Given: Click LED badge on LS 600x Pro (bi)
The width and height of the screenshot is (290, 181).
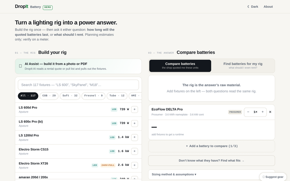Looking at the screenshot, I should click(x=114, y=123).
